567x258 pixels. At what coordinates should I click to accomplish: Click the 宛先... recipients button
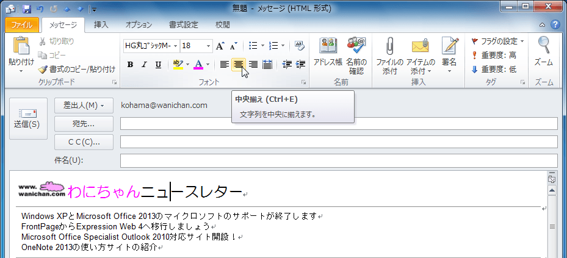pos(84,124)
